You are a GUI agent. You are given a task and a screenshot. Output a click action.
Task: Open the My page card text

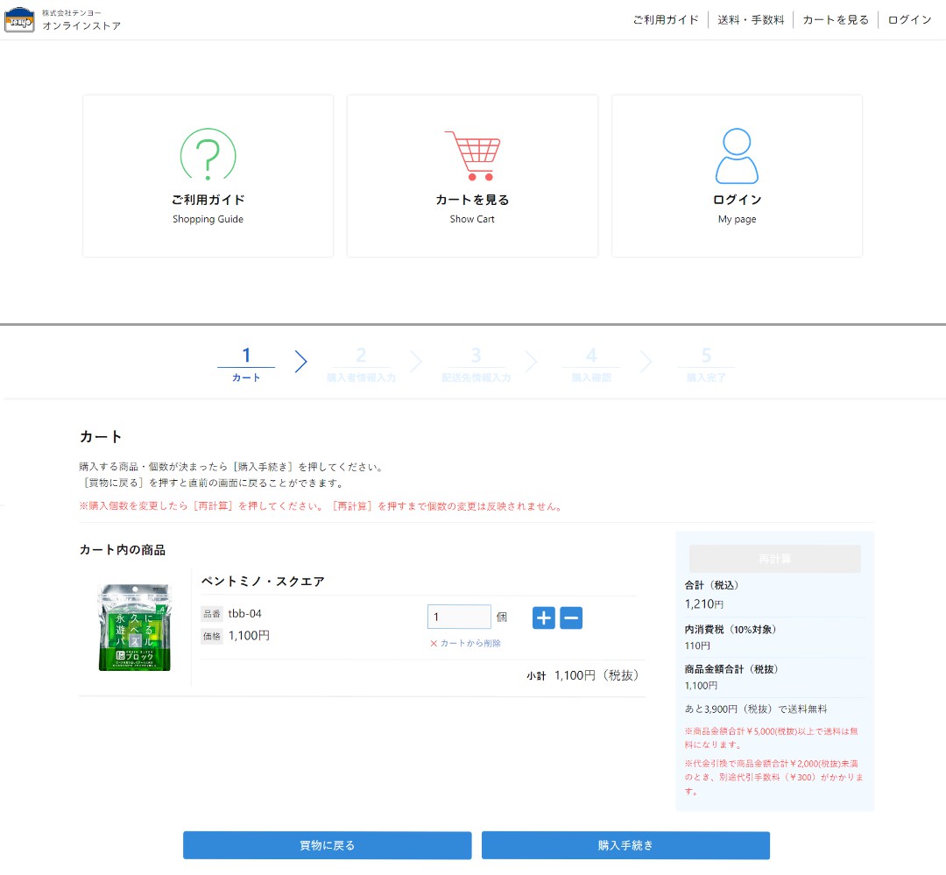coord(737,219)
